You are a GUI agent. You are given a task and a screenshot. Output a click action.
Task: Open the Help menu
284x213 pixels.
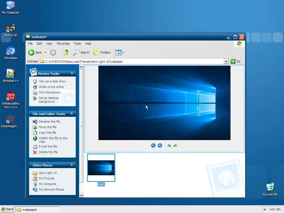88,44
